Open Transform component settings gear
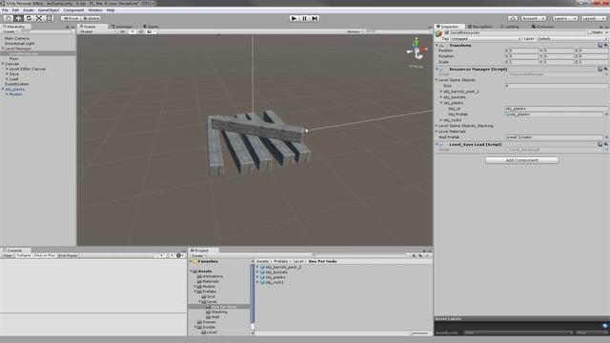 point(606,45)
